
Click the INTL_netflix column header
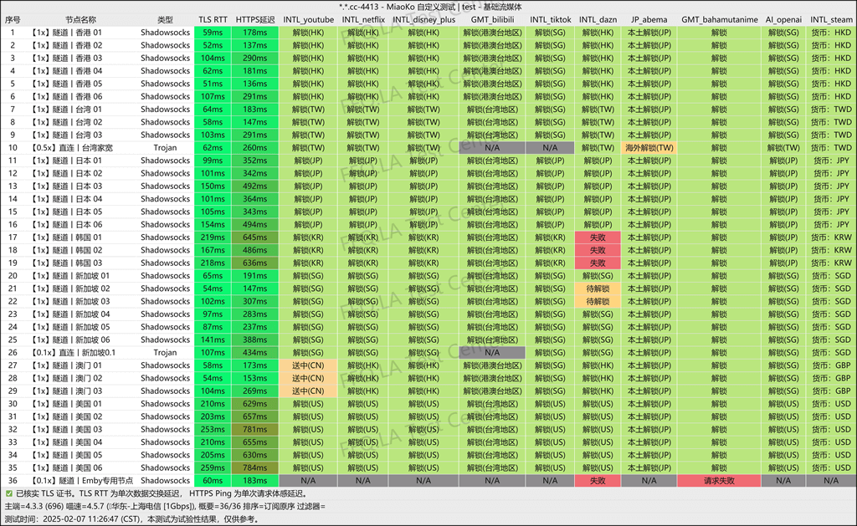[362, 18]
